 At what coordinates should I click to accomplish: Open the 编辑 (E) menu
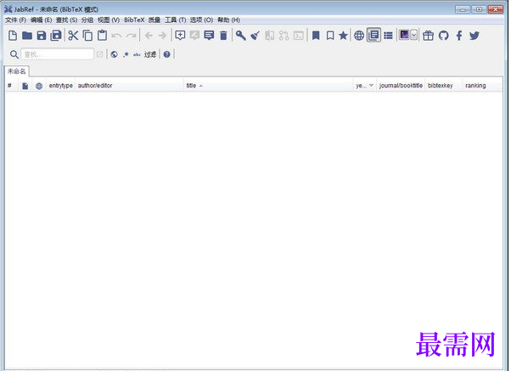pos(41,20)
